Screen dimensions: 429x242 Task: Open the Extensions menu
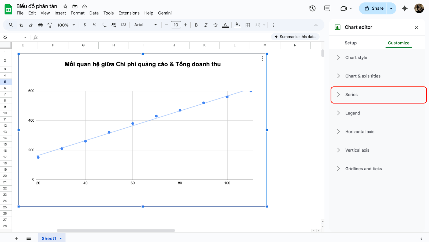coord(129,13)
